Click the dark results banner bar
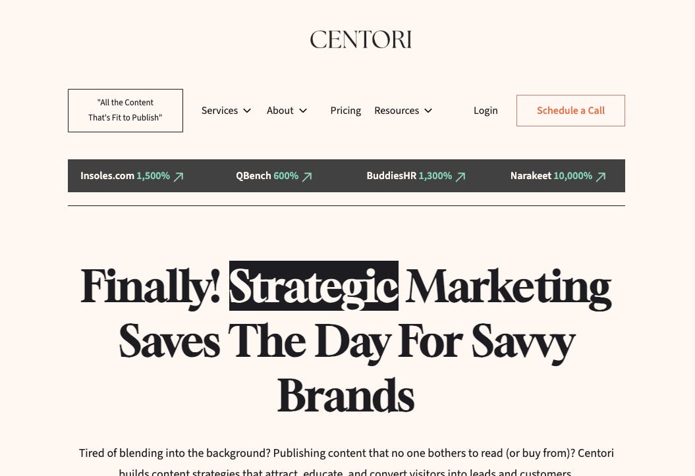The height and width of the screenshot is (476, 695). 346,176
